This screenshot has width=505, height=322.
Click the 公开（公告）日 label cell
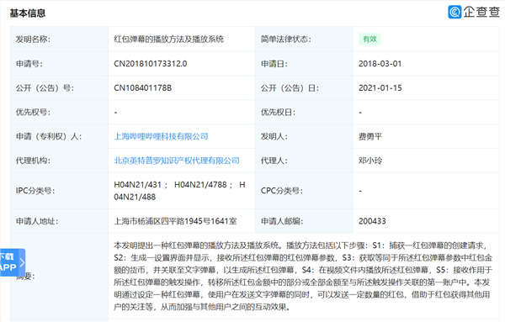(x=304, y=87)
